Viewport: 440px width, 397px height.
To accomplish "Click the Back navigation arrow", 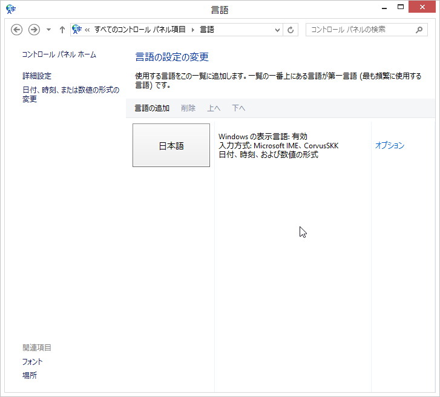I will (16, 30).
